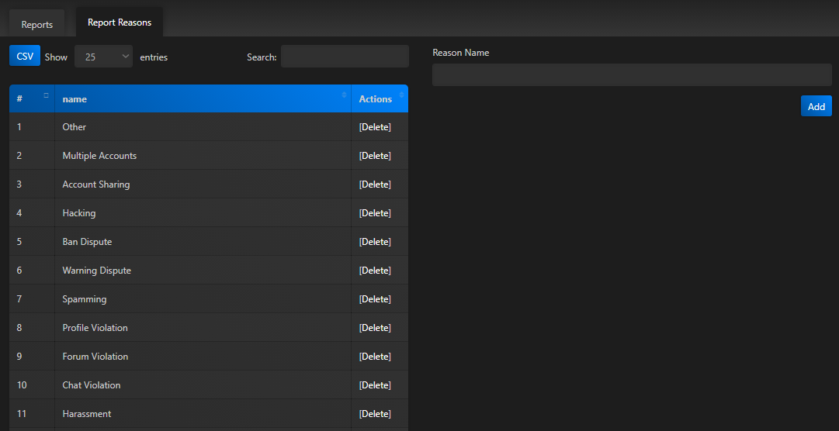Switch to the Reports tab
Viewport: 839px width, 431px height.
(36, 24)
